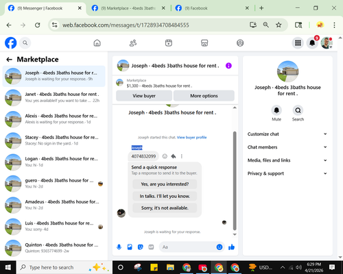This screenshot has width=343, height=274.
Task: Open Logan conversation in list
Action: point(54,162)
